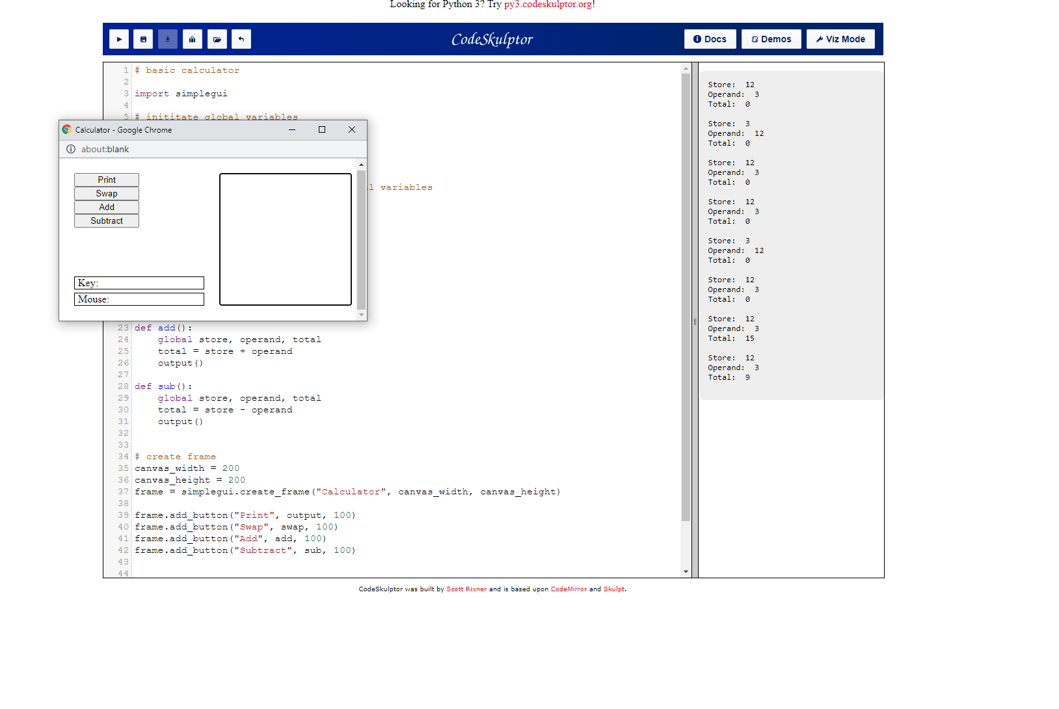Click the Scott Rixner link
Viewport: 1059px width, 709px height.
[x=466, y=589]
